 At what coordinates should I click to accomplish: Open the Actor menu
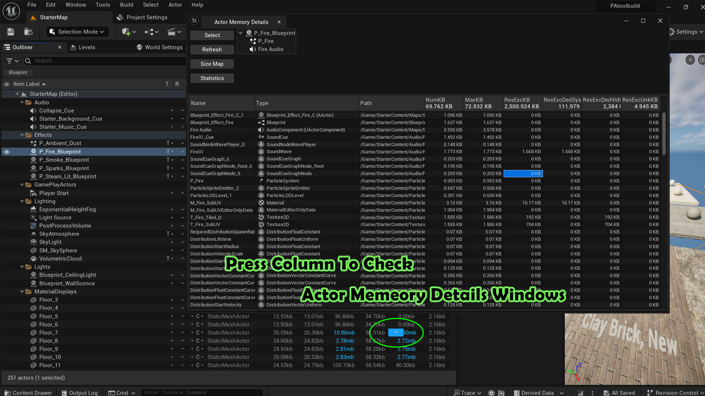coord(175,5)
